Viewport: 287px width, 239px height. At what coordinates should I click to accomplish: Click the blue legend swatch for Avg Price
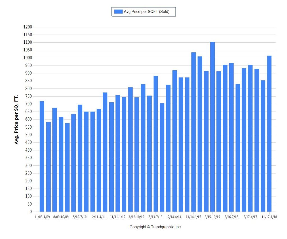119,11
